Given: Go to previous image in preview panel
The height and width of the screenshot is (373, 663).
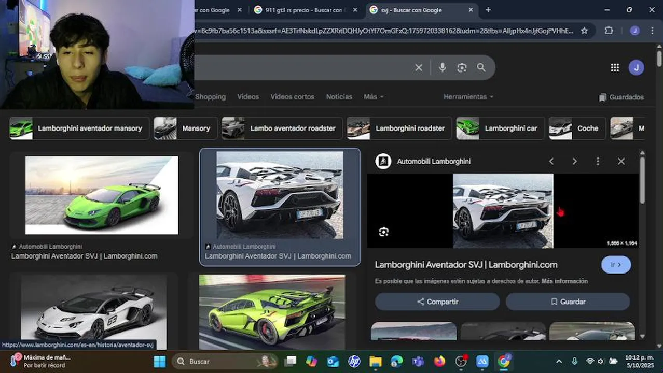Looking at the screenshot, I should [551, 161].
